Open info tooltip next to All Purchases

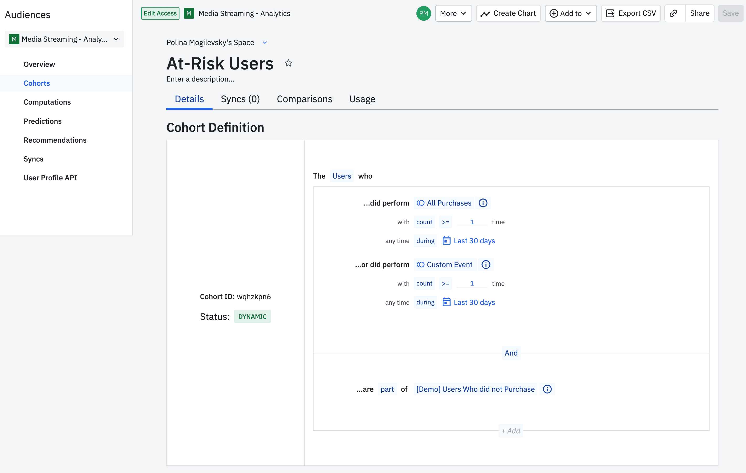click(483, 203)
